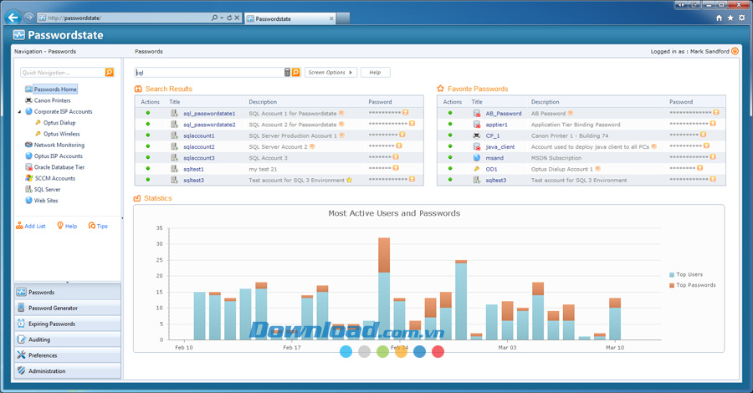Open the Screen Options dropdown
The height and width of the screenshot is (393, 753).
click(330, 73)
